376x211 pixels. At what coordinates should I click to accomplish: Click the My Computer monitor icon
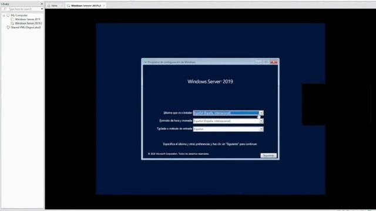click(x=8, y=15)
